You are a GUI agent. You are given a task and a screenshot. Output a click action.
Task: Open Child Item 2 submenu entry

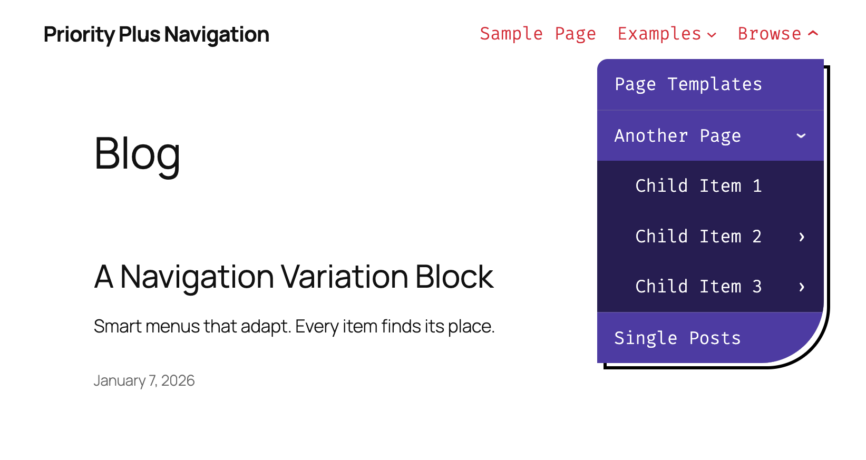[x=698, y=237]
